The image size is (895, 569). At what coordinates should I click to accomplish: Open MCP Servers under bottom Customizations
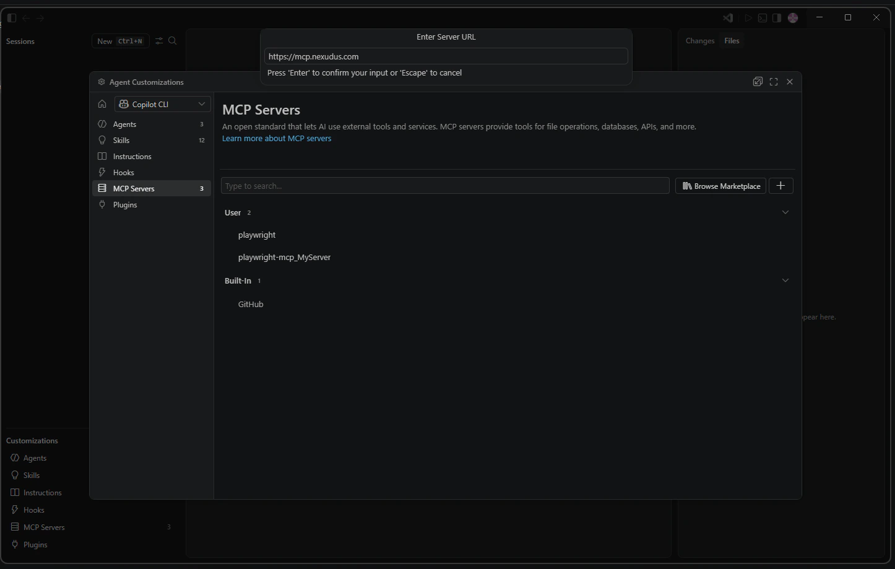coord(92,527)
